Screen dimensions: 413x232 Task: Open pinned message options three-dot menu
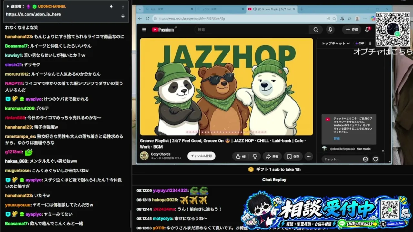click(123, 6)
